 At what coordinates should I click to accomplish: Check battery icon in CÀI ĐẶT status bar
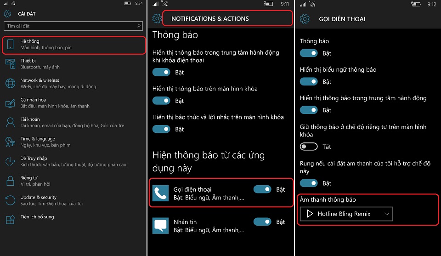[128, 3]
